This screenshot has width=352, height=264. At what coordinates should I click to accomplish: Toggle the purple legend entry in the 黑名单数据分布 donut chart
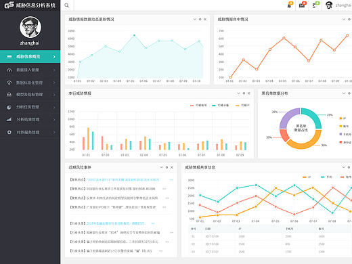click(345, 134)
